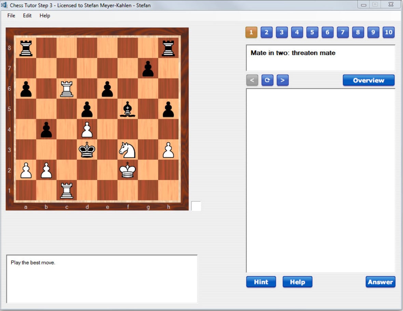
Task: Click the white pawn on d4
Action: pos(87,130)
